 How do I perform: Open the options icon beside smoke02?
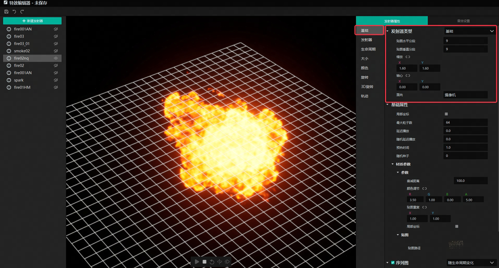click(9, 51)
